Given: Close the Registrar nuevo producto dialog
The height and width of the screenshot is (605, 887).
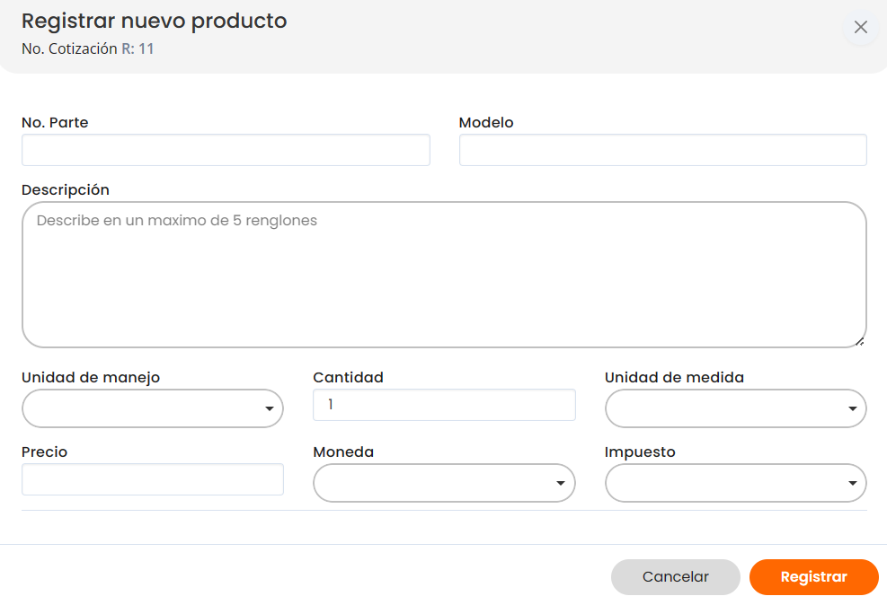Looking at the screenshot, I should pos(860,27).
